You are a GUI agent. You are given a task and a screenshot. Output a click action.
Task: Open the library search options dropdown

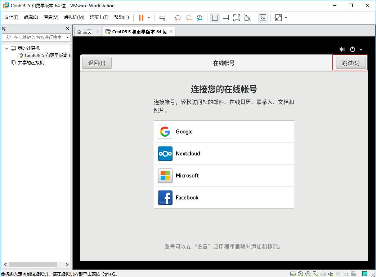pyautogui.click(x=67, y=37)
